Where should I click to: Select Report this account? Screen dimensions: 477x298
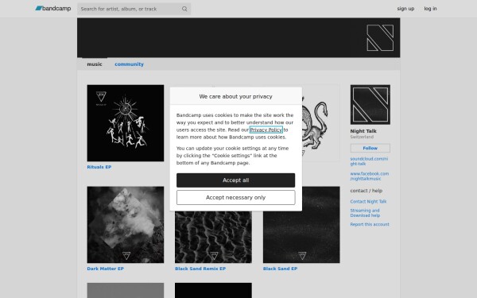click(x=370, y=224)
